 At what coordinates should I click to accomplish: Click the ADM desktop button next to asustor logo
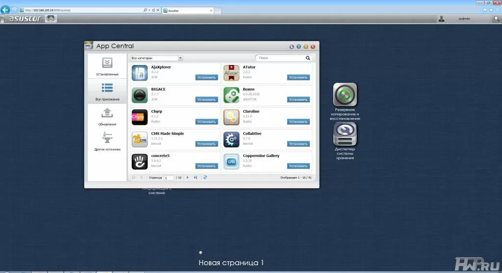click(x=50, y=19)
